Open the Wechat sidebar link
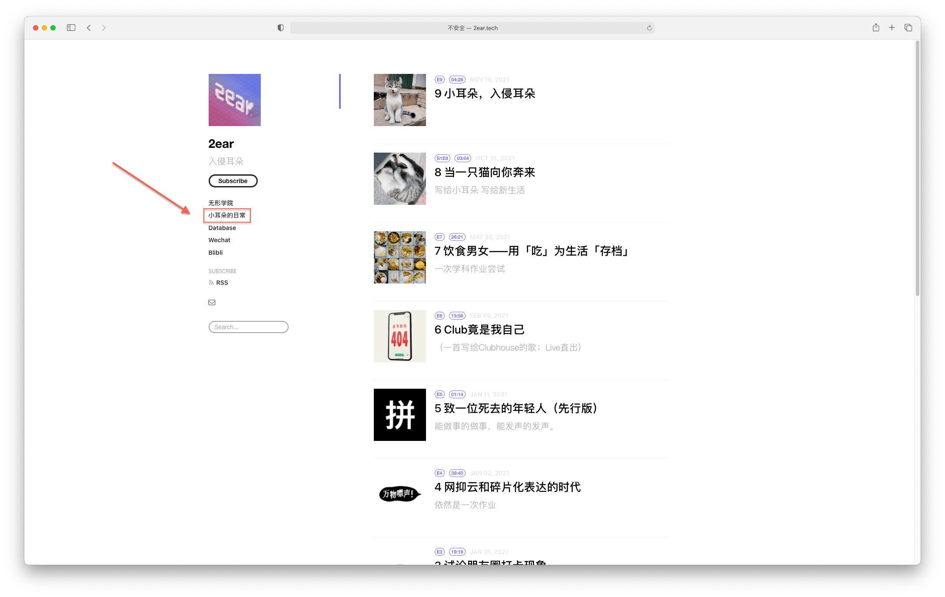Viewport: 945px width, 597px height. [x=220, y=240]
